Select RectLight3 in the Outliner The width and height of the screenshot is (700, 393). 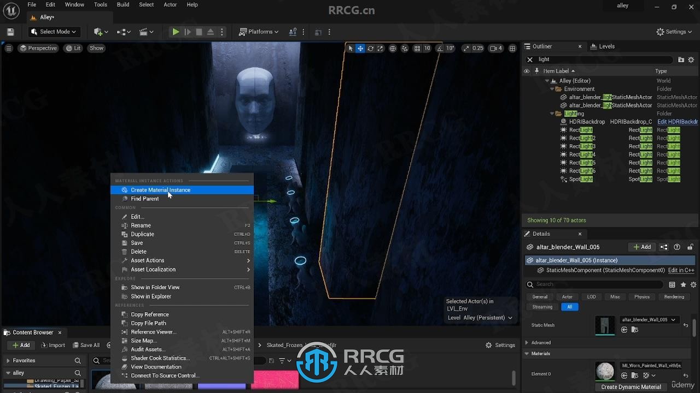pyautogui.click(x=610, y=146)
